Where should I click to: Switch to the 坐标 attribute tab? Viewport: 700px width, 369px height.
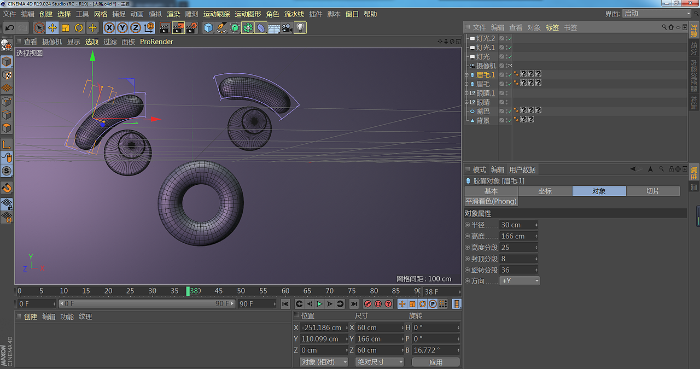545,191
